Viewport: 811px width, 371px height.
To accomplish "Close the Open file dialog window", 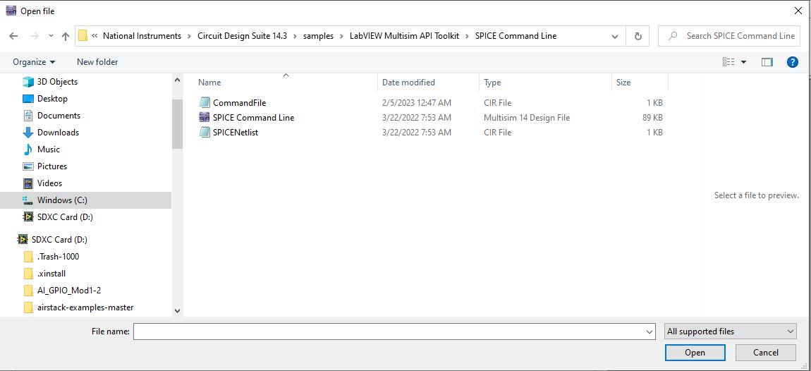I will coord(798,11).
